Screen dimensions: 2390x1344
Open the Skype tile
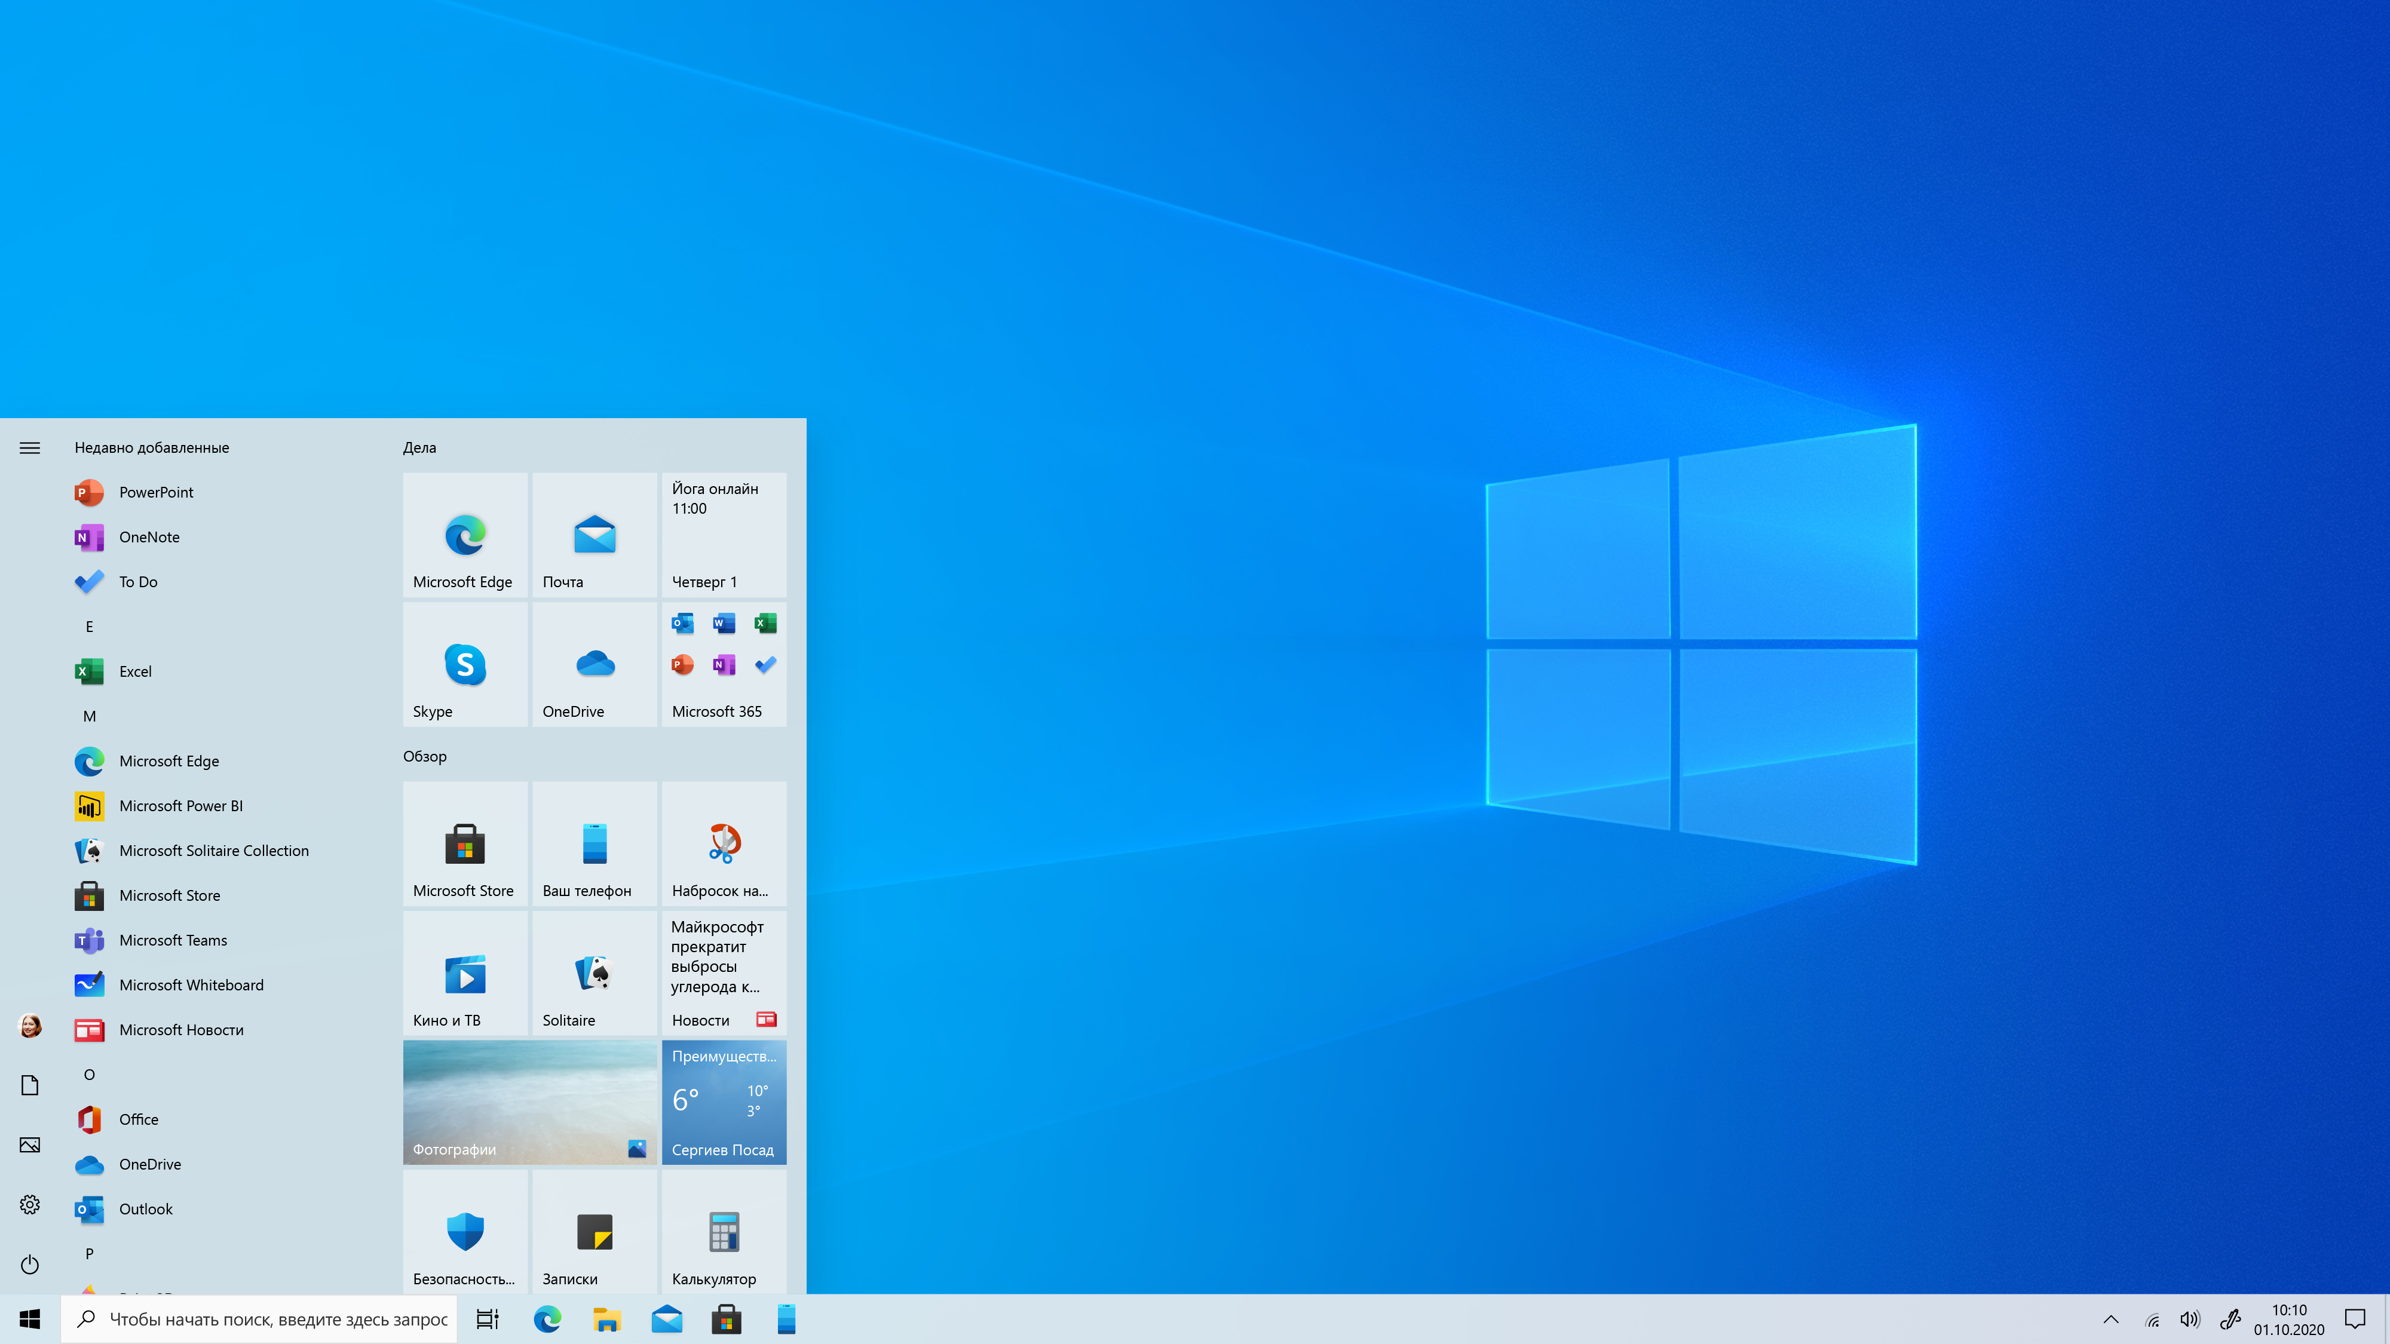(x=465, y=664)
